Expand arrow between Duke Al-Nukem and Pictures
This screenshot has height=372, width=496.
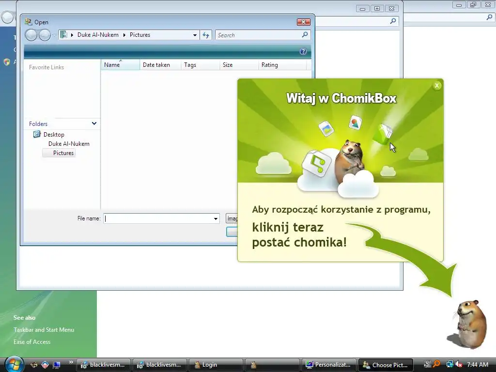pyautogui.click(x=124, y=35)
